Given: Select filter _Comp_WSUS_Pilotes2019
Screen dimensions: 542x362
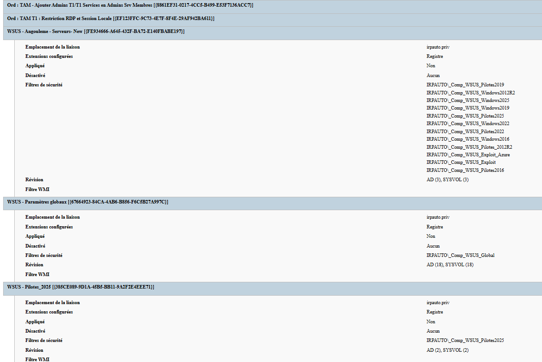Looking at the screenshot, I should pos(465,85).
